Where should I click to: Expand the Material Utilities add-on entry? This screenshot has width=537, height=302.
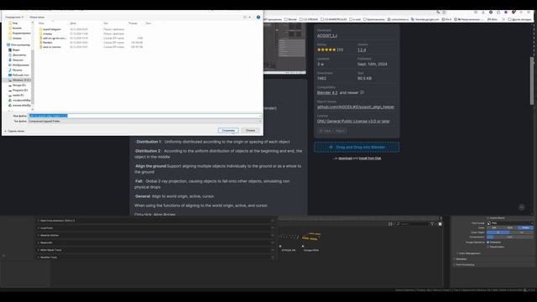(38, 235)
